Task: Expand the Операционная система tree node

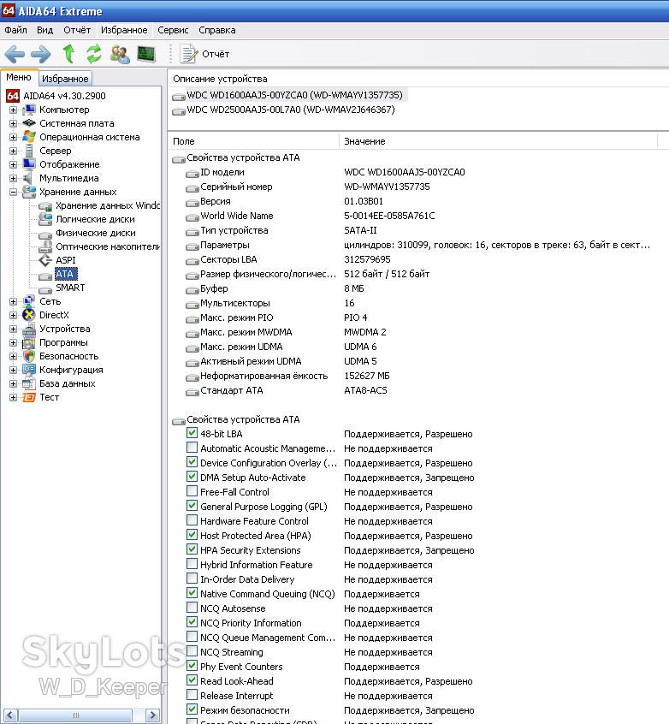Action: coord(13,137)
